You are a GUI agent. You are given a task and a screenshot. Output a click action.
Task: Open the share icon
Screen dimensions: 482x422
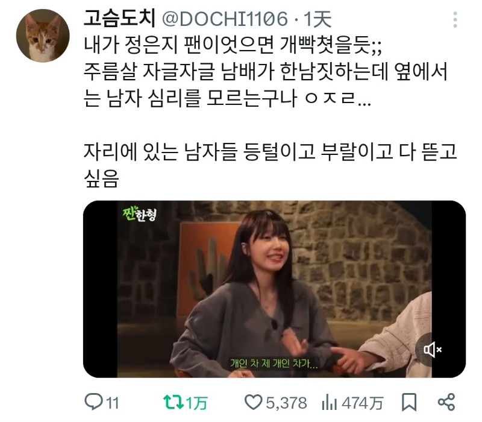[x=446, y=402]
